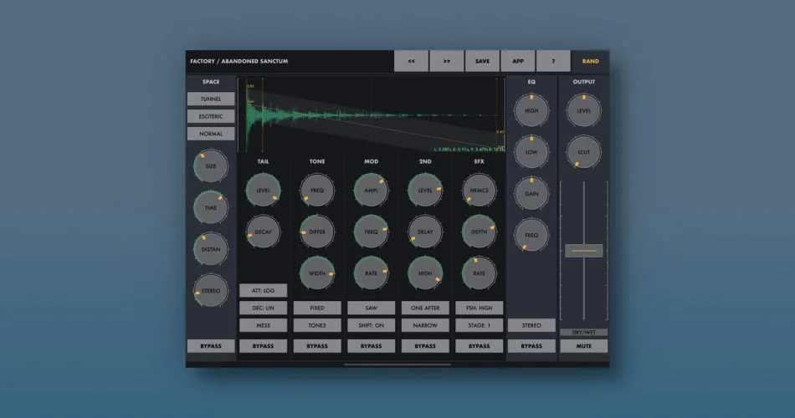Click the DRY/WET label under fader

583,333
